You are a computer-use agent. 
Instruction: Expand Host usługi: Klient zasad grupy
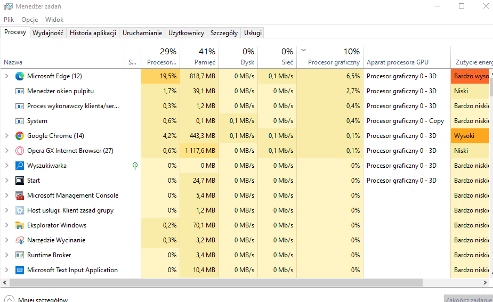6,210
